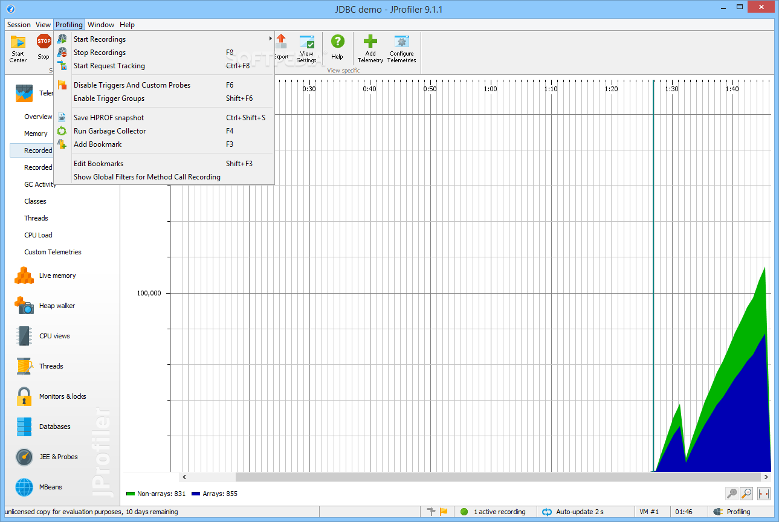Image resolution: width=779 pixels, height=522 pixels.
Task: Choose Stop Recordings from the menu
Action: point(164,53)
